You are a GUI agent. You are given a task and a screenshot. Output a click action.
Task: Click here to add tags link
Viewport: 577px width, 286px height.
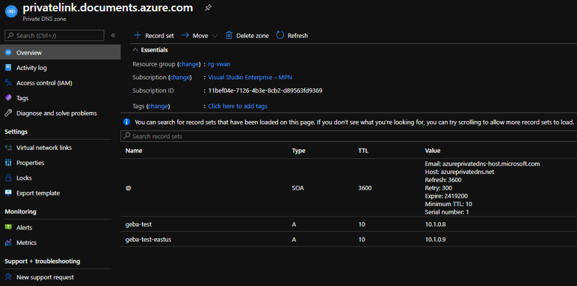[x=238, y=106]
